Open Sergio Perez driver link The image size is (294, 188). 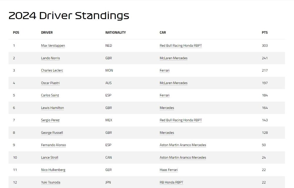tap(50, 120)
